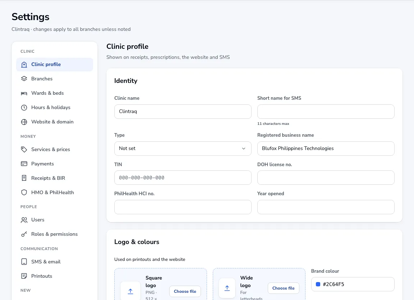Open the Type dropdown showing Not set
This screenshot has height=300, width=414.
click(x=183, y=149)
